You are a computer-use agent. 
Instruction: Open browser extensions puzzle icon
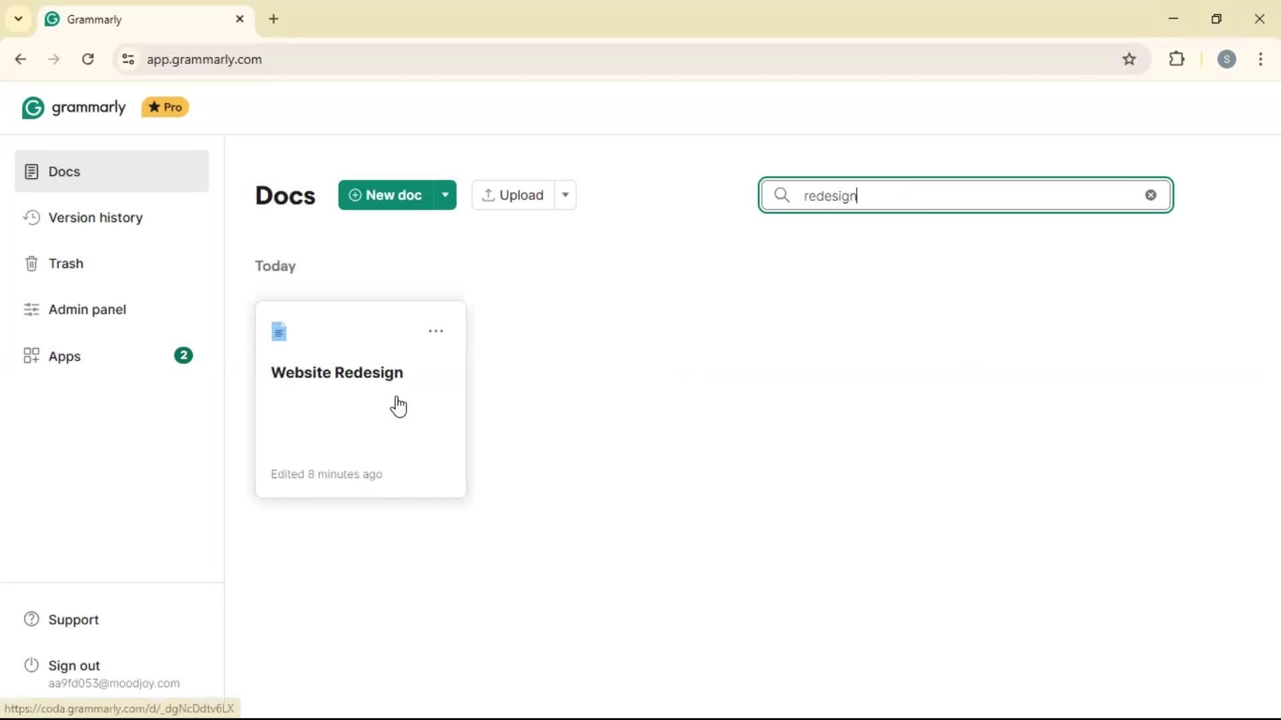[x=1177, y=59]
